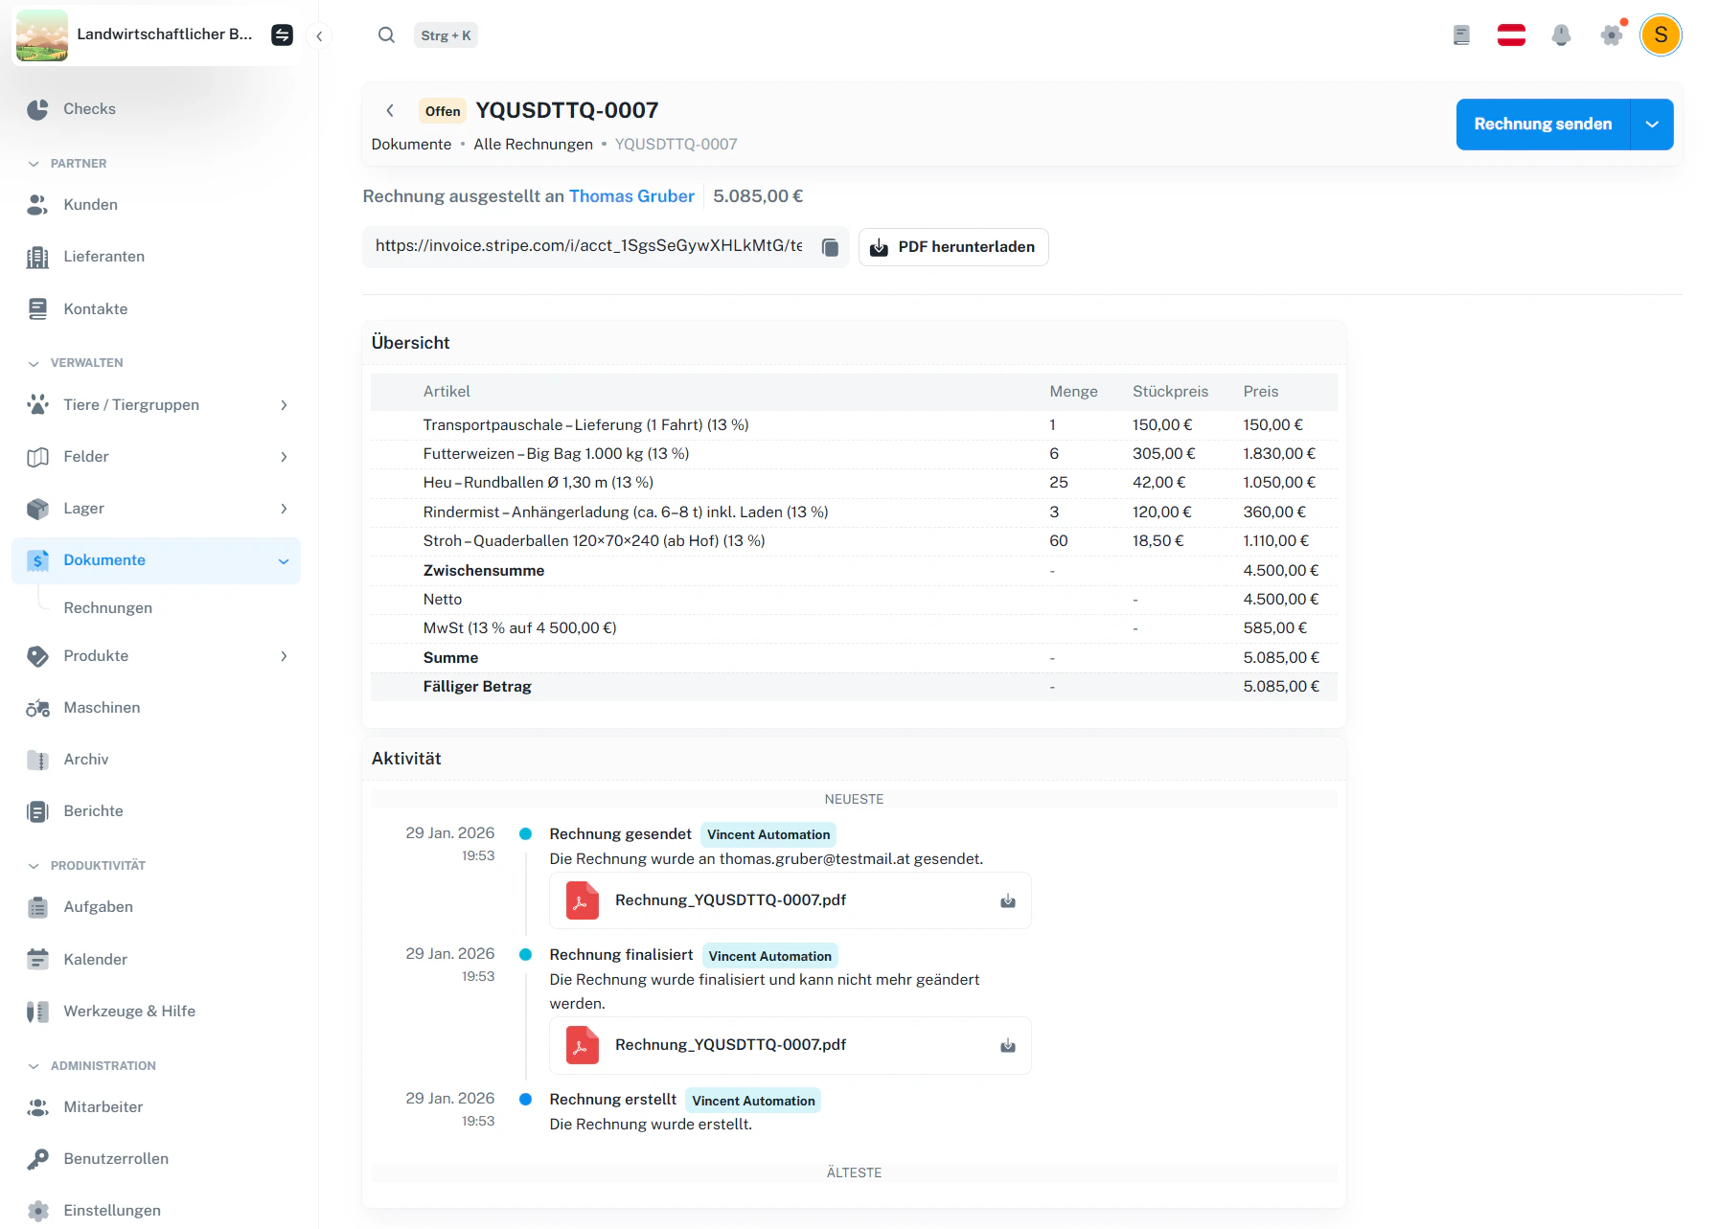Click the Mitarbeiter icon
The image size is (1719, 1229).
click(37, 1107)
